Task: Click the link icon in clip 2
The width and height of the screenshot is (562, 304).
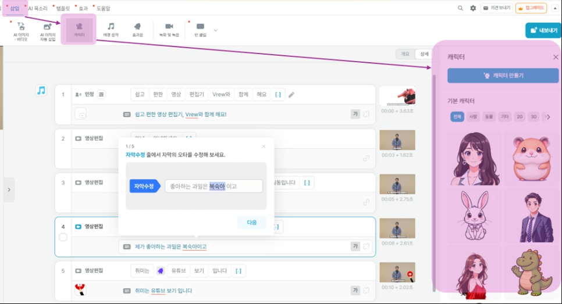Action: (366, 158)
